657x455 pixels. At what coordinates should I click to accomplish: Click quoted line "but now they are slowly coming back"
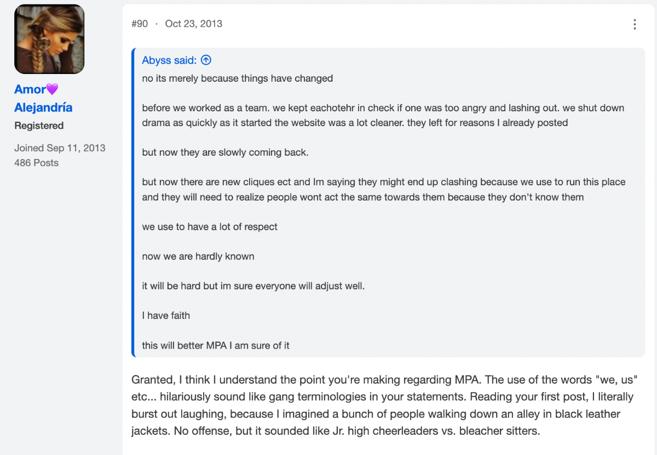(x=225, y=152)
